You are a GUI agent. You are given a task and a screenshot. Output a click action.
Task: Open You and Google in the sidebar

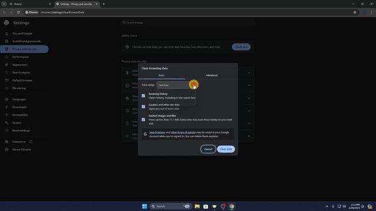22,33
